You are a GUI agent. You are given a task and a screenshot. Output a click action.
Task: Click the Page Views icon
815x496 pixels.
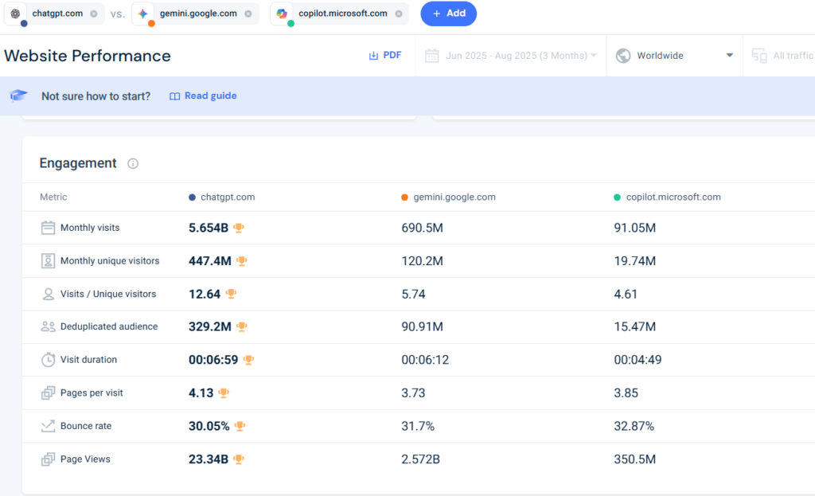pyautogui.click(x=48, y=459)
